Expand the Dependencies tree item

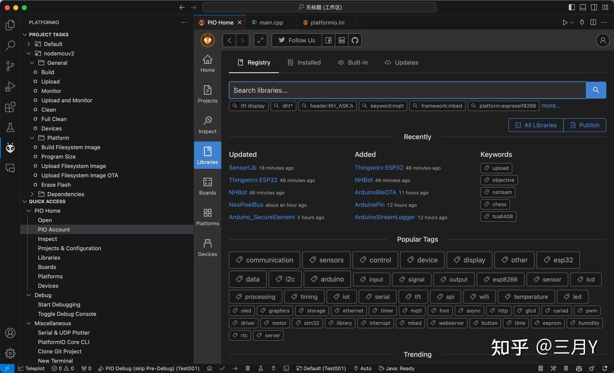point(32,194)
